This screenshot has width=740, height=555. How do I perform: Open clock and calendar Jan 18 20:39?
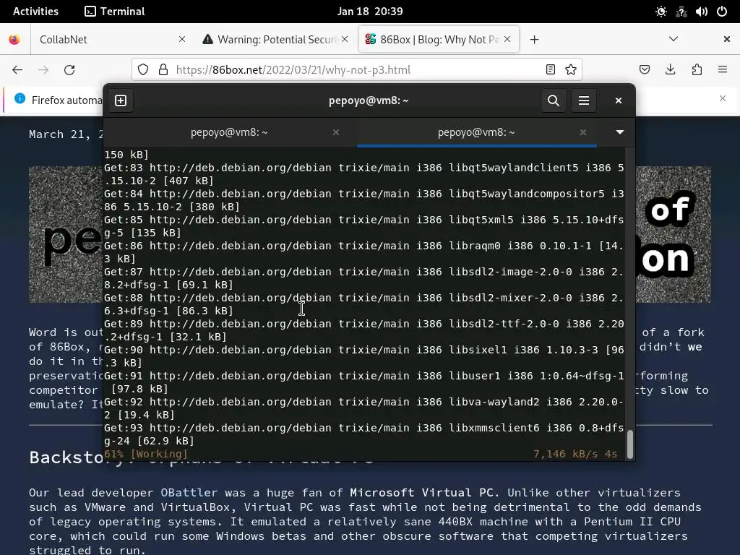(370, 12)
